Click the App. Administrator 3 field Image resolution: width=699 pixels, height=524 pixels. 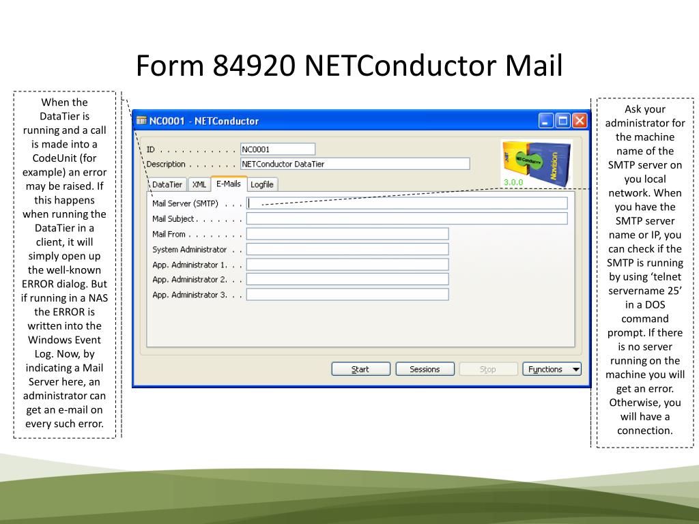point(347,295)
